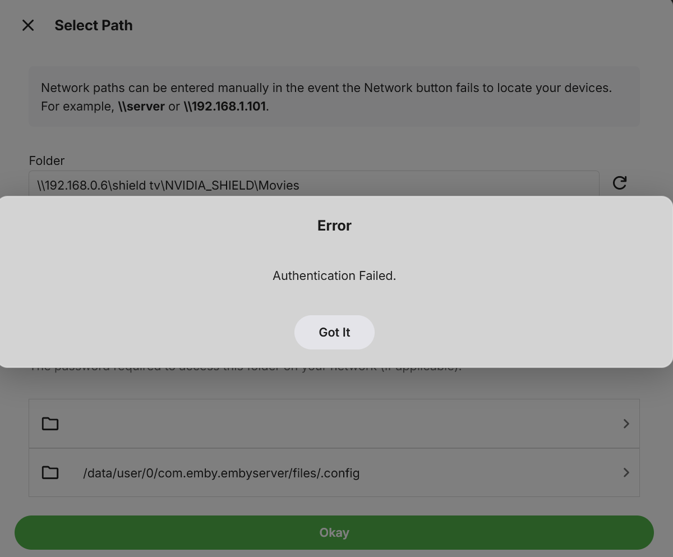Dismiss the error with Got It
The width and height of the screenshot is (673, 557).
(x=334, y=332)
